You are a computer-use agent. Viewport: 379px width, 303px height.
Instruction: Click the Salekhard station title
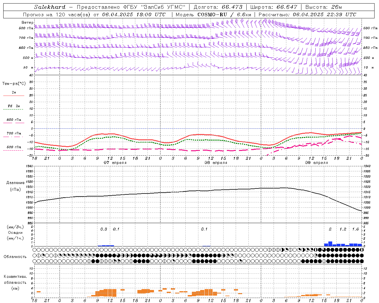pos(50,7)
